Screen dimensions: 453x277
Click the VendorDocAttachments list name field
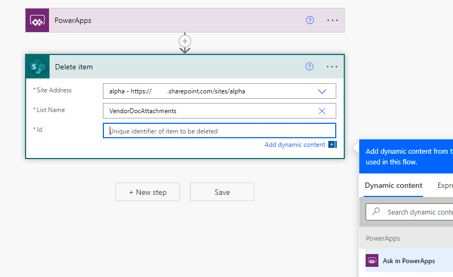[x=220, y=111]
